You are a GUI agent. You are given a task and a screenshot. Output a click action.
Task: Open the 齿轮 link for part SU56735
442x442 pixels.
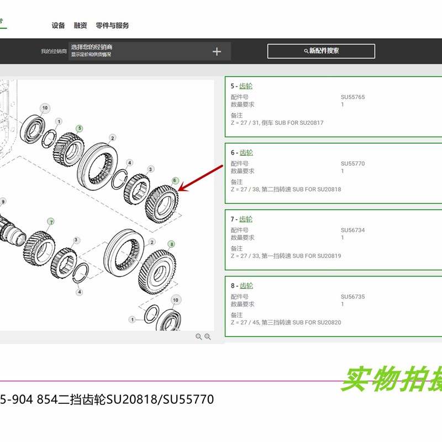pyautogui.click(x=246, y=286)
